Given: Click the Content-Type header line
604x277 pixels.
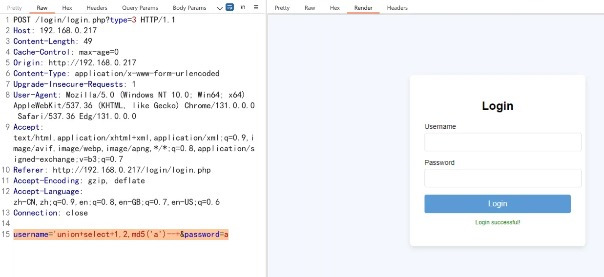Looking at the screenshot, I should click(x=116, y=74).
